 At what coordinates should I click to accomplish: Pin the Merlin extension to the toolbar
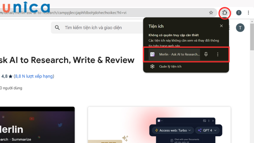coord(206,54)
